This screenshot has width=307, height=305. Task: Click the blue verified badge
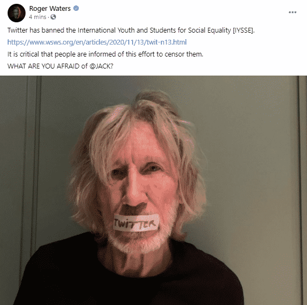76,8
